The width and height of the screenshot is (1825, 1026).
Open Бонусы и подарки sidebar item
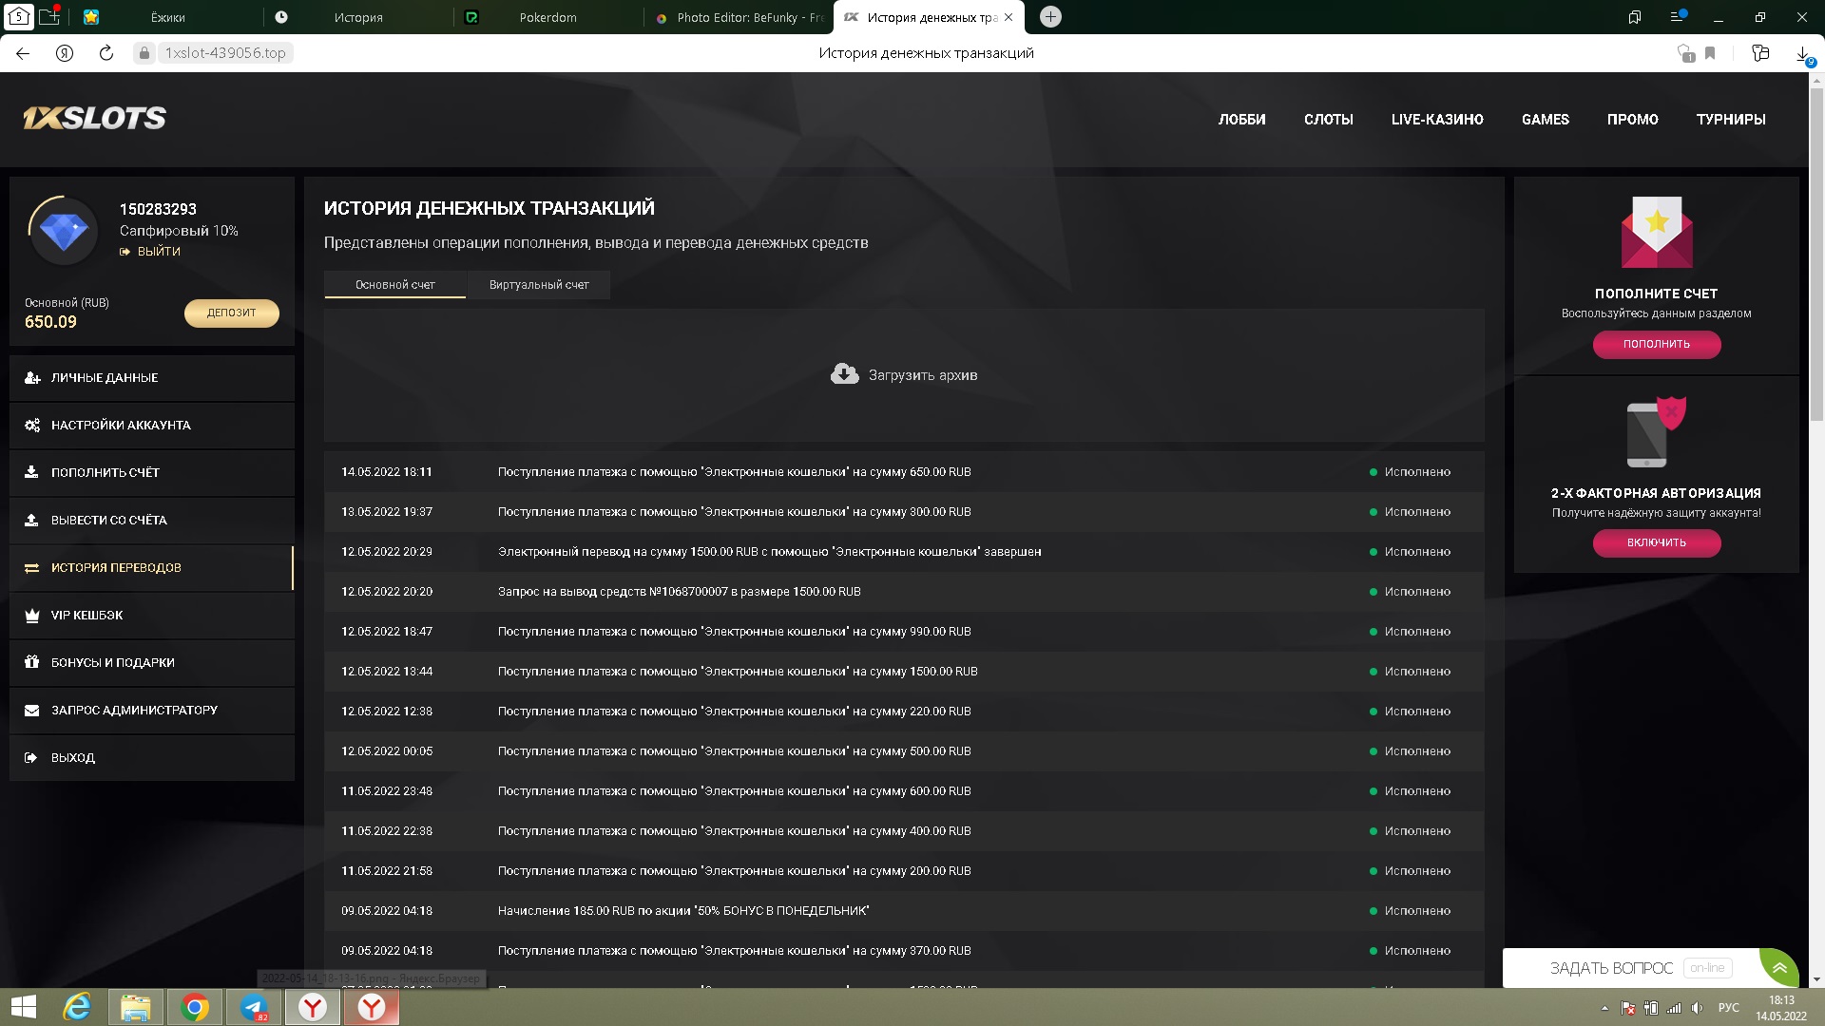pos(112,663)
